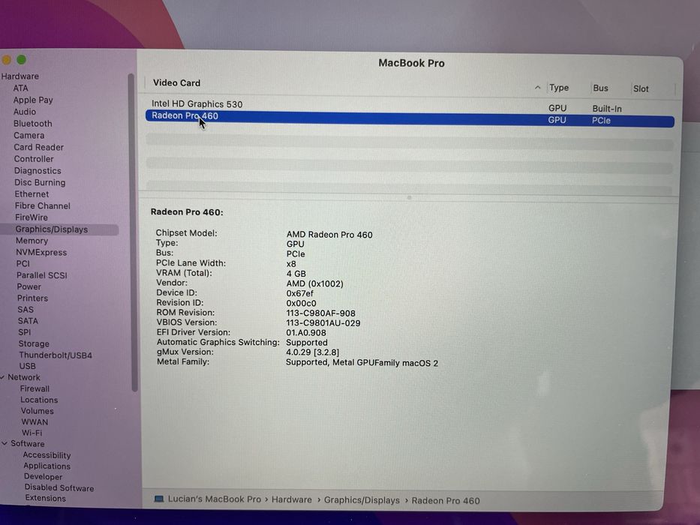Select SATA in the sidebar
The width and height of the screenshot is (700, 525).
[x=28, y=321]
